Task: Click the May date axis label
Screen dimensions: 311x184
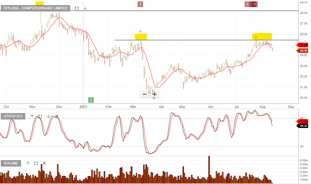Action: coord(182,107)
